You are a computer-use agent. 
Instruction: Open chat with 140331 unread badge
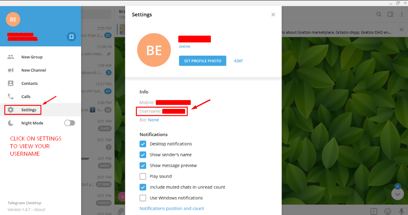pos(98,199)
